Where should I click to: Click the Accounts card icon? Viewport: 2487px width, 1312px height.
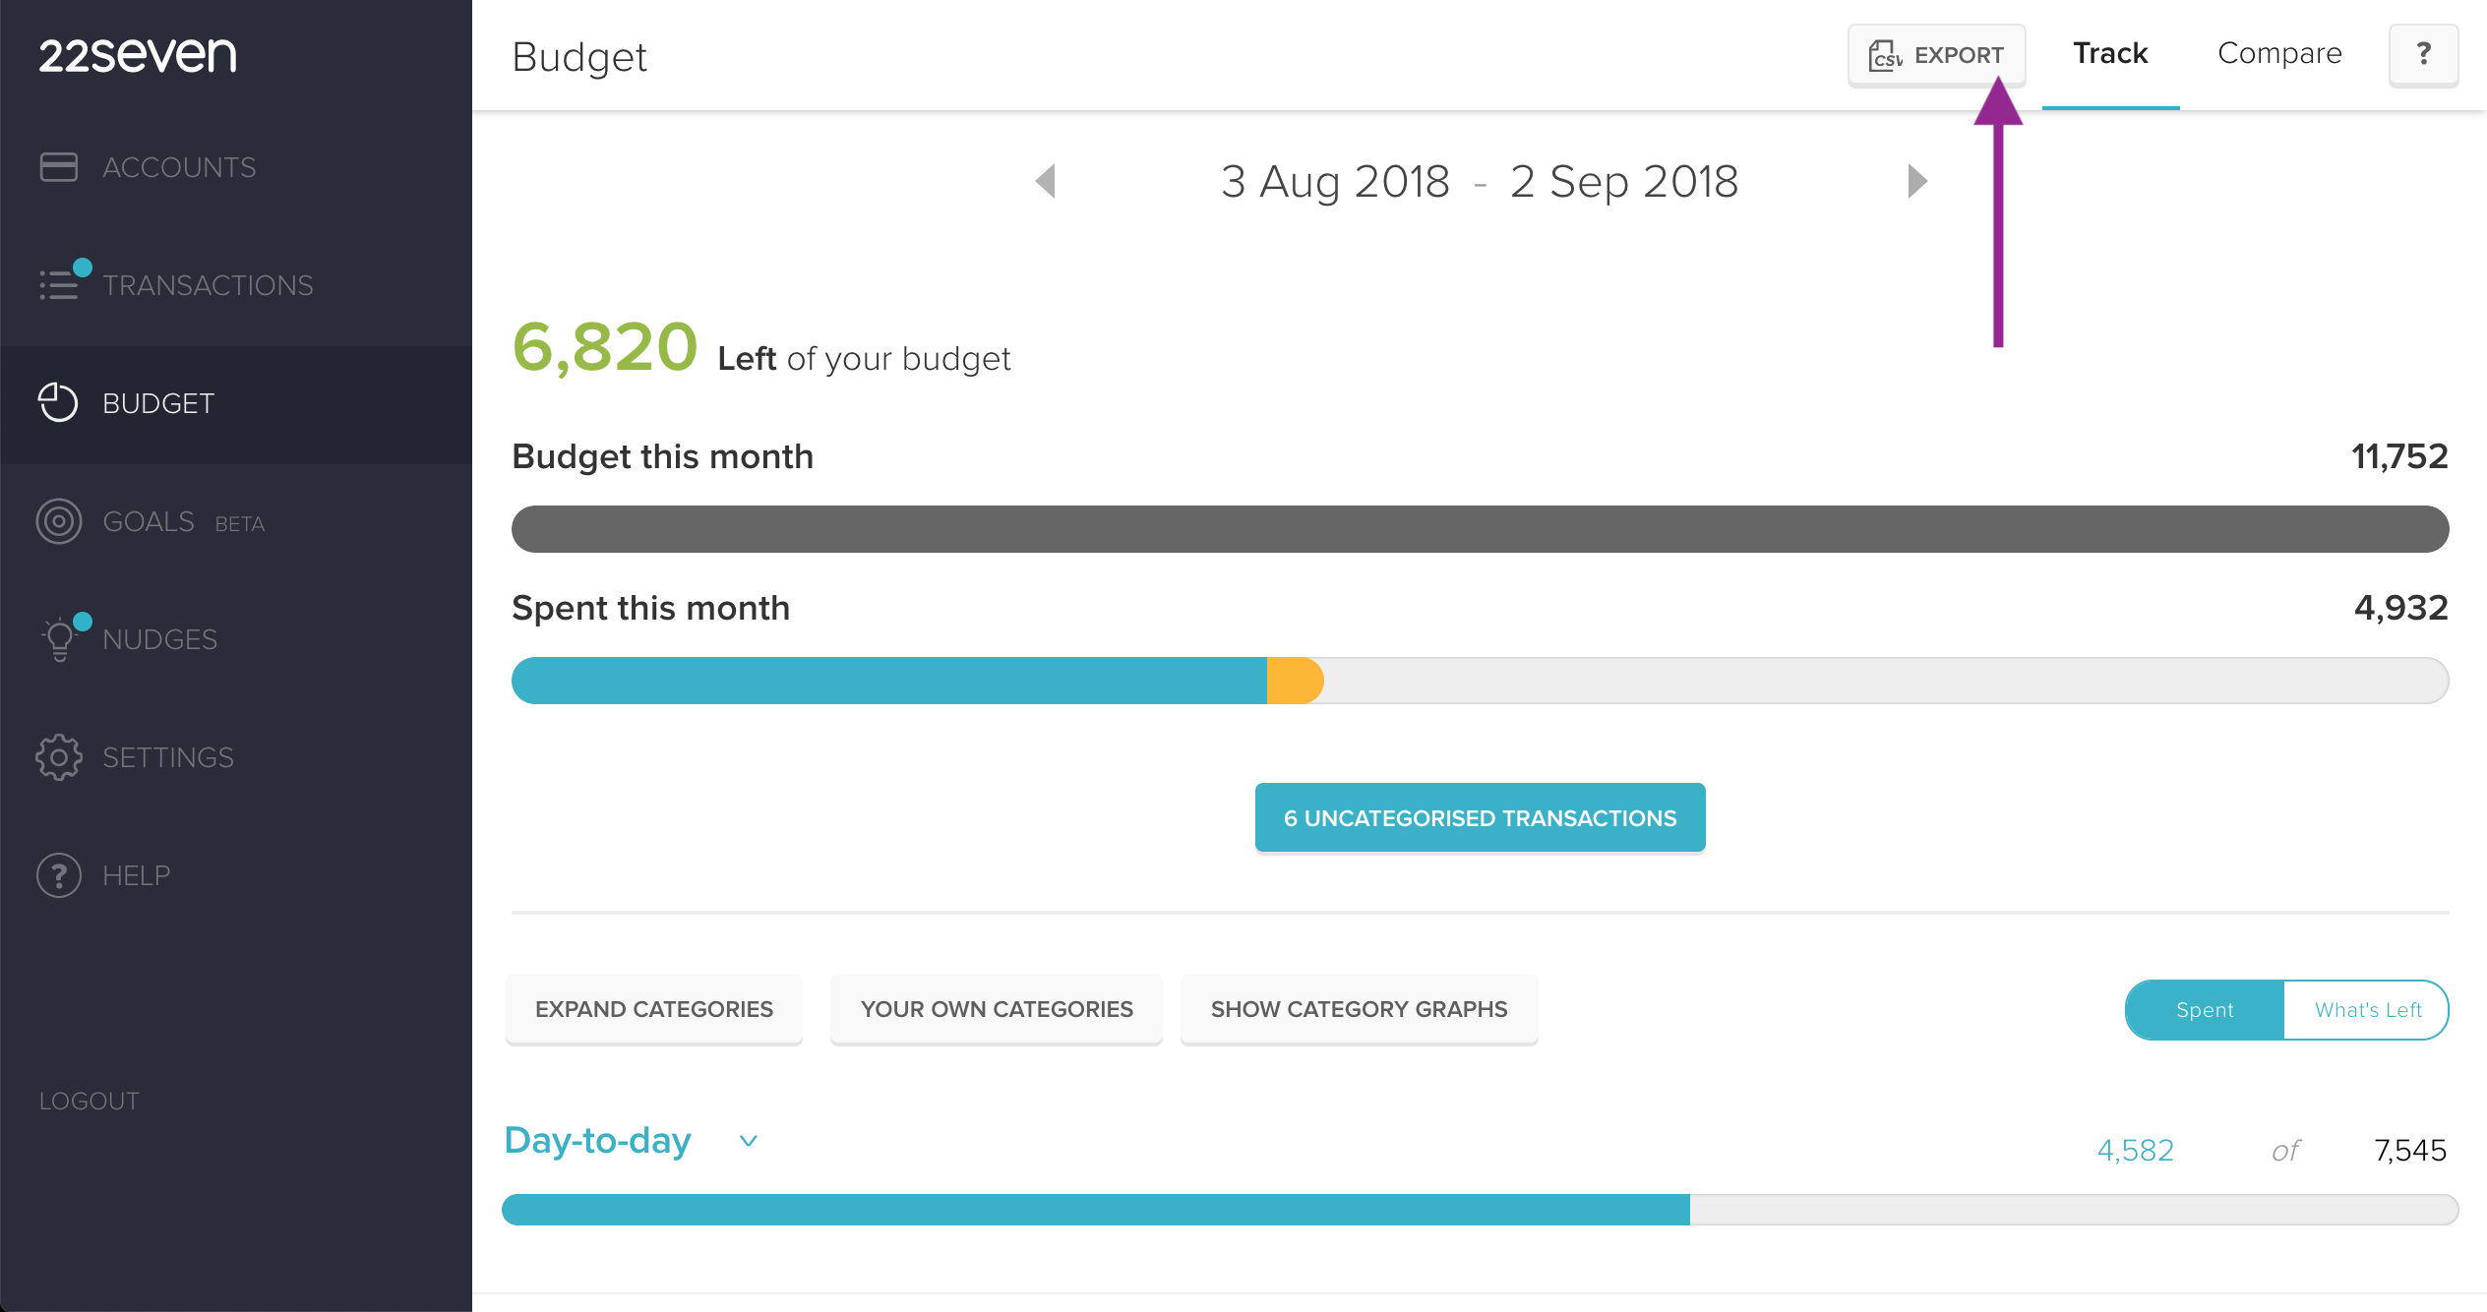pyautogui.click(x=59, y=167)
